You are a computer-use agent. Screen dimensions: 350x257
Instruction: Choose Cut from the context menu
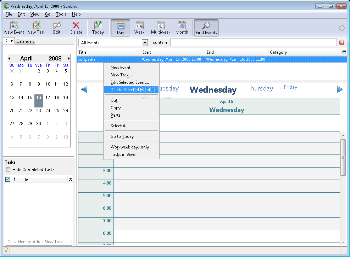(x=131, y=100)
